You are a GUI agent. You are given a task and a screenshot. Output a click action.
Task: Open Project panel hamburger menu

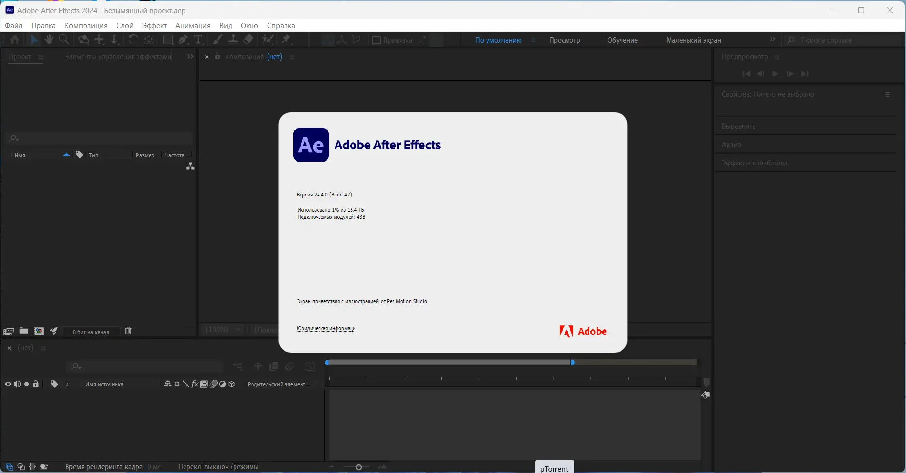point(41,57)
